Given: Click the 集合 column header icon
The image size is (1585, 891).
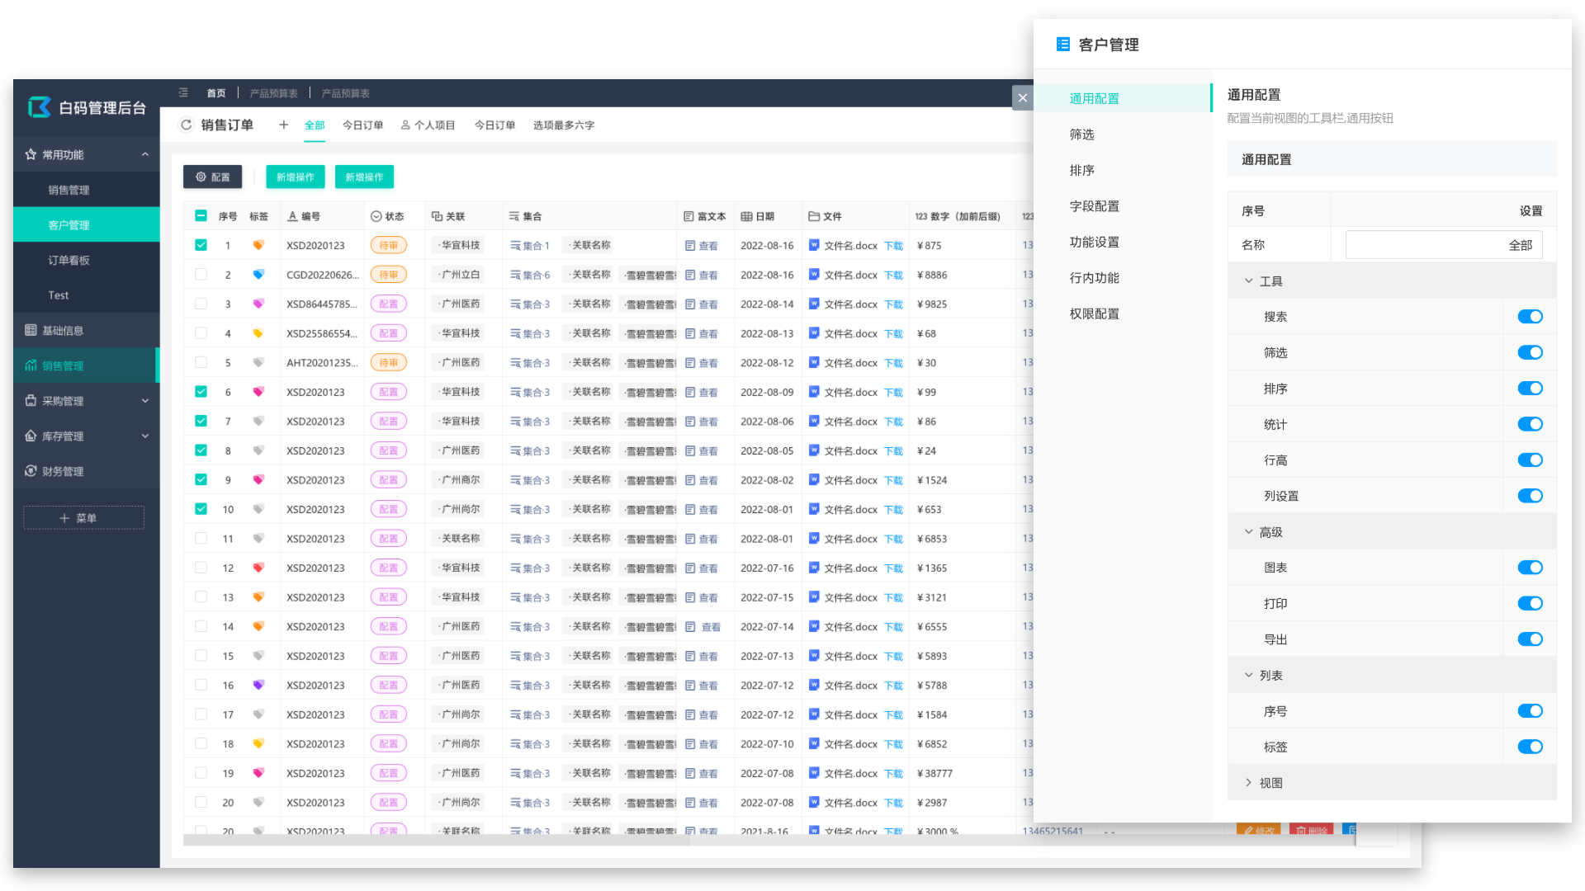Looking at the screenshot, I should pyautogui.click(x=514, y=216).
